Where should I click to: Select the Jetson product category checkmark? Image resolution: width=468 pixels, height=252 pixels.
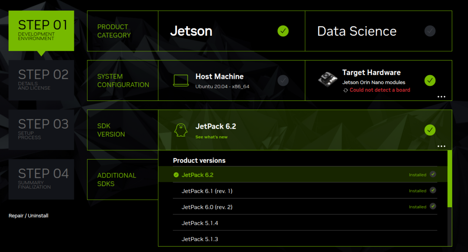pyautogui.click(x=283, y=31)
